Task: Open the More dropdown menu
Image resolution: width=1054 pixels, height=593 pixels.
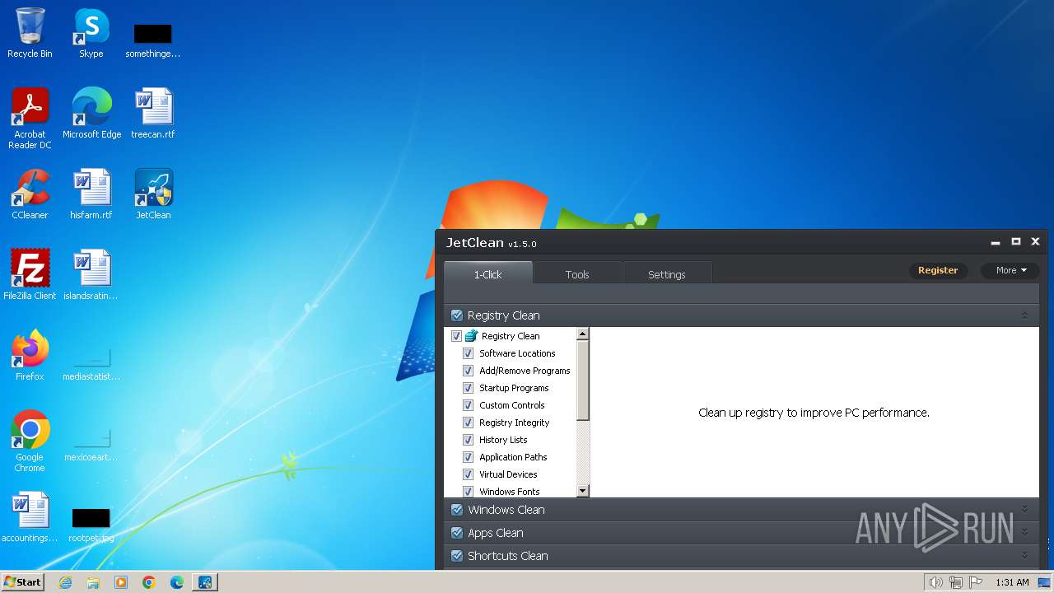Action: coord(1010,270)
